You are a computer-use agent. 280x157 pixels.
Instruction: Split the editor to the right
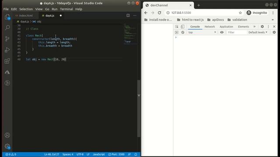[x=128, y=16]
